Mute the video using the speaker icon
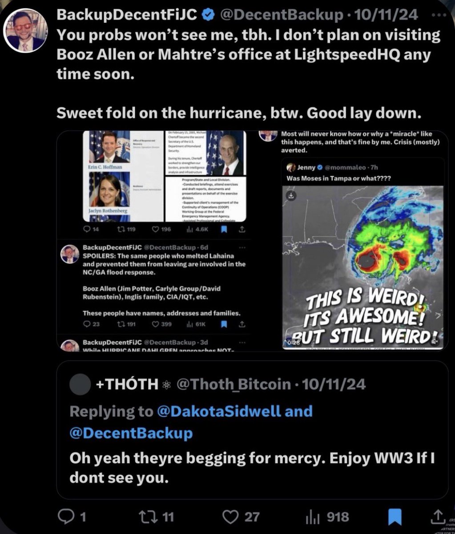This screenshot has width=455, height=534. tap(434, 341)
